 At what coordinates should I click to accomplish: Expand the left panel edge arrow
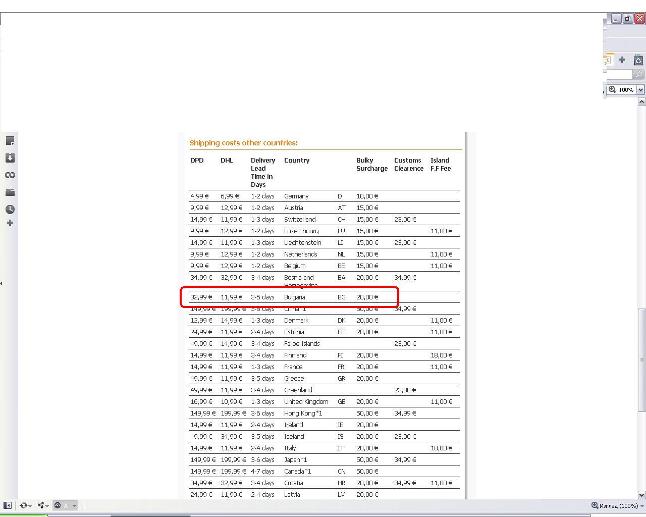(2, 283)
